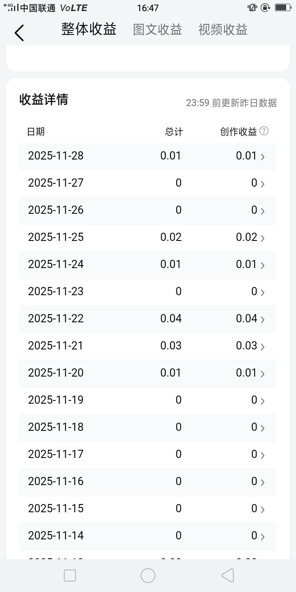Tap the 创作收益 column header
Viewport: 296px width, 592px height.
click(238, 132)
